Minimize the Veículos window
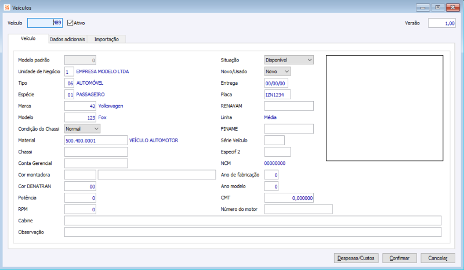 pyautogui.click(x=423, y=8)
